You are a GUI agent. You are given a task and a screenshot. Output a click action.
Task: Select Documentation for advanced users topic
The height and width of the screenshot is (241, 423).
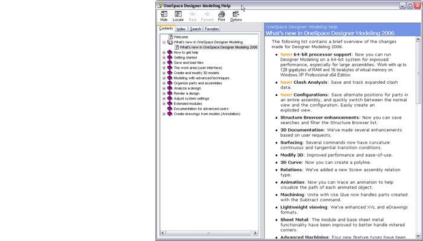click(201, 108)
